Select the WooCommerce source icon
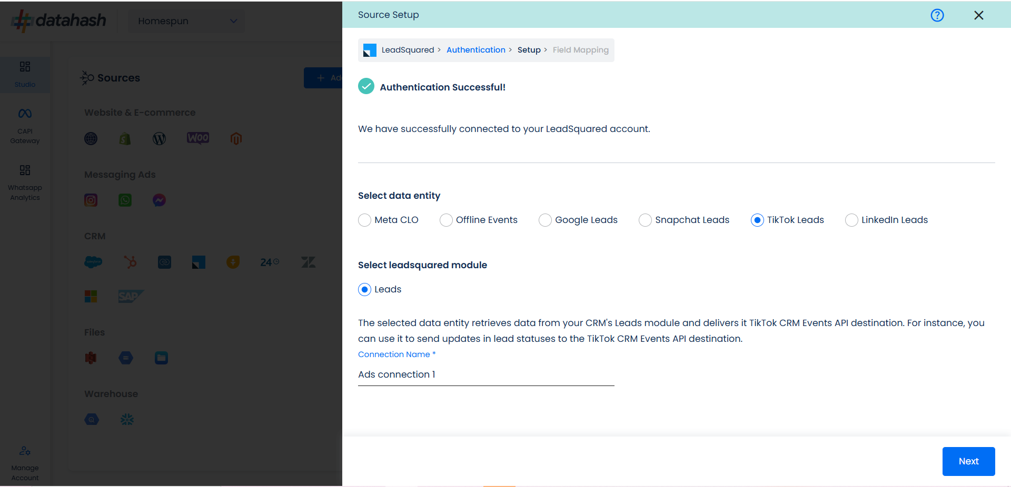This screenshot has height=487, width=1011. (198, 138)
